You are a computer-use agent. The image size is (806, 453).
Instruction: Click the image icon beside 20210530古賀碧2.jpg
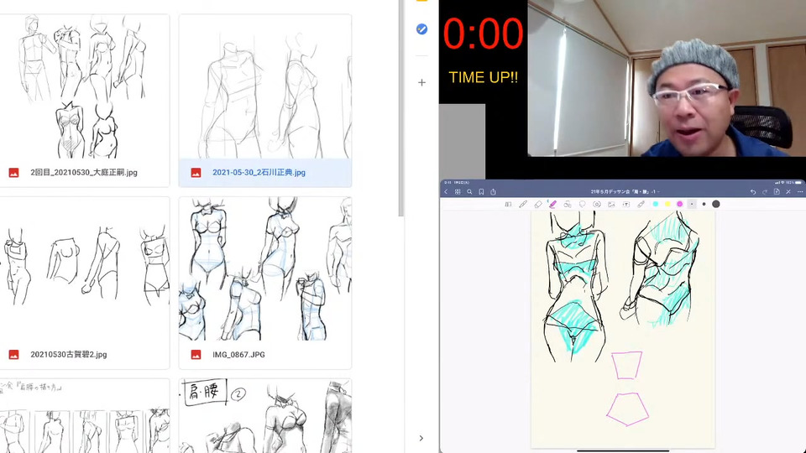click(x=14, y=354)
